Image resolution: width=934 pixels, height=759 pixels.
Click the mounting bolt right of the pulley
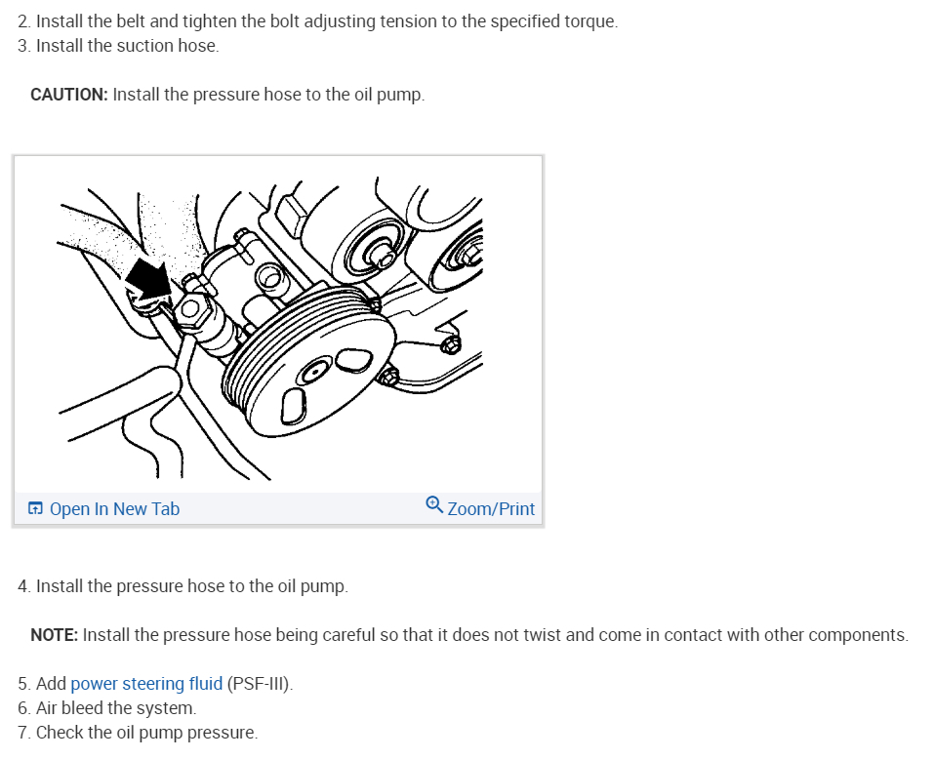point(452,344)
